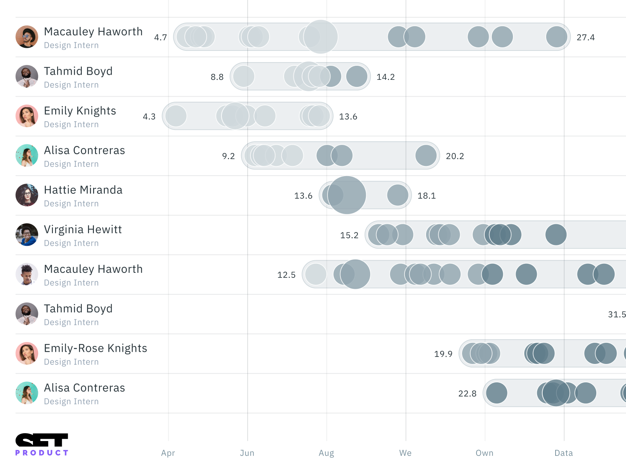The image size is (626, 470).
Task: Click the Set Product logo
Action: [42, 445]
